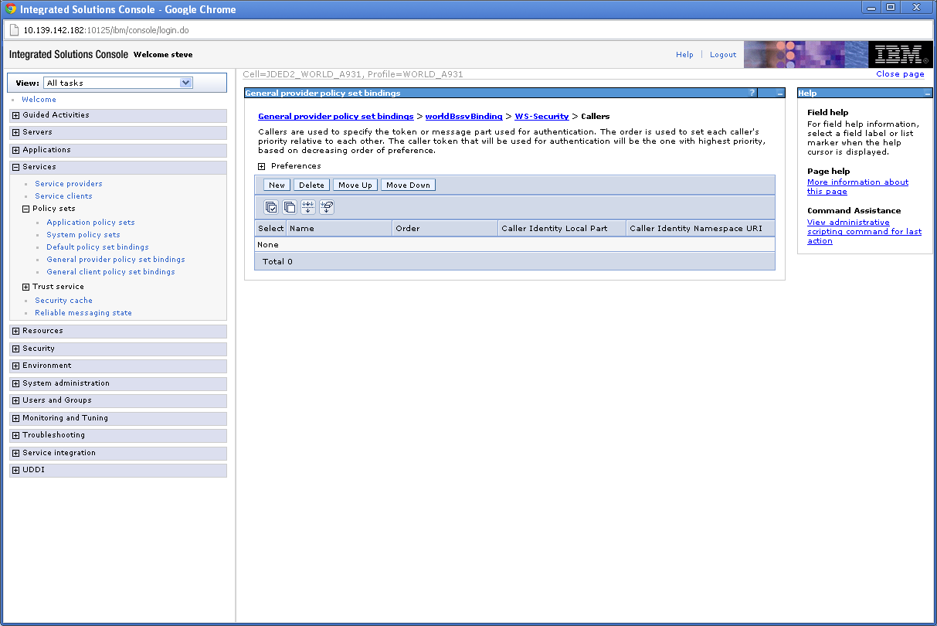Click the Deselect All Items icon
The width and height of the screenshot is (937, 626).
coord(290,207)
